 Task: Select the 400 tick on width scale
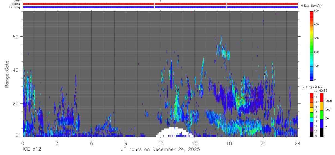coord(317,25)
